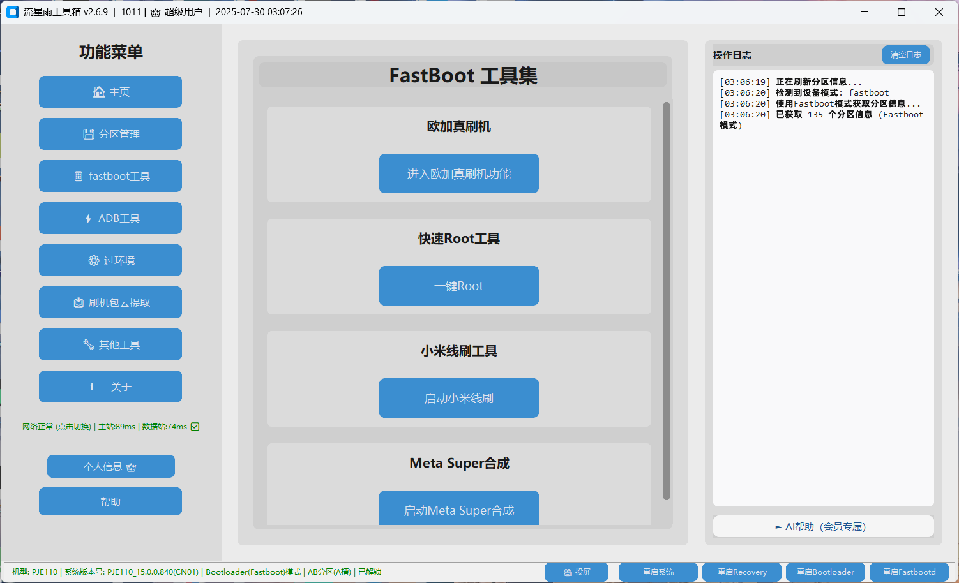The height and width of the screenshot is (583, 959).
Task: Select the fastboot工具 sidebar icon
Action: click(x=79, y=176)
